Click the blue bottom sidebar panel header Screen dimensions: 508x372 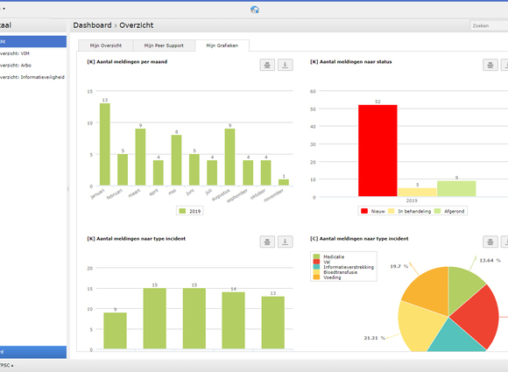point(33,352)
